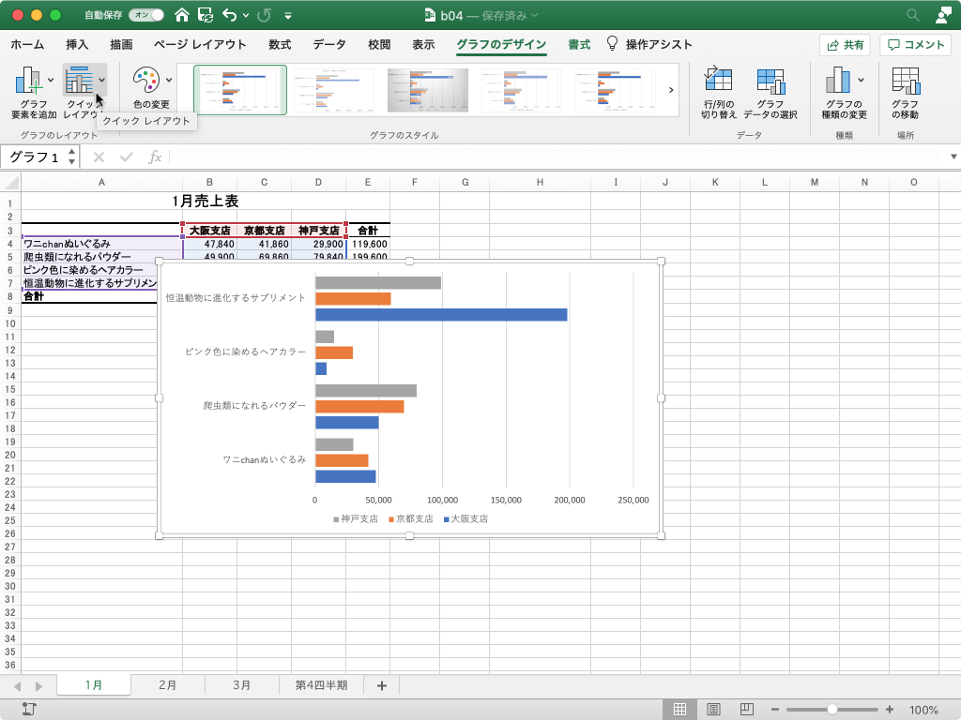Switch to the 第4四半期 sheet tab
The width and height of the screenshot is (961, 720).
(321, 685)
